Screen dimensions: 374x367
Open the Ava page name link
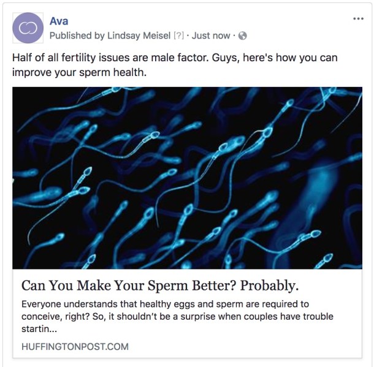[59, 21]
